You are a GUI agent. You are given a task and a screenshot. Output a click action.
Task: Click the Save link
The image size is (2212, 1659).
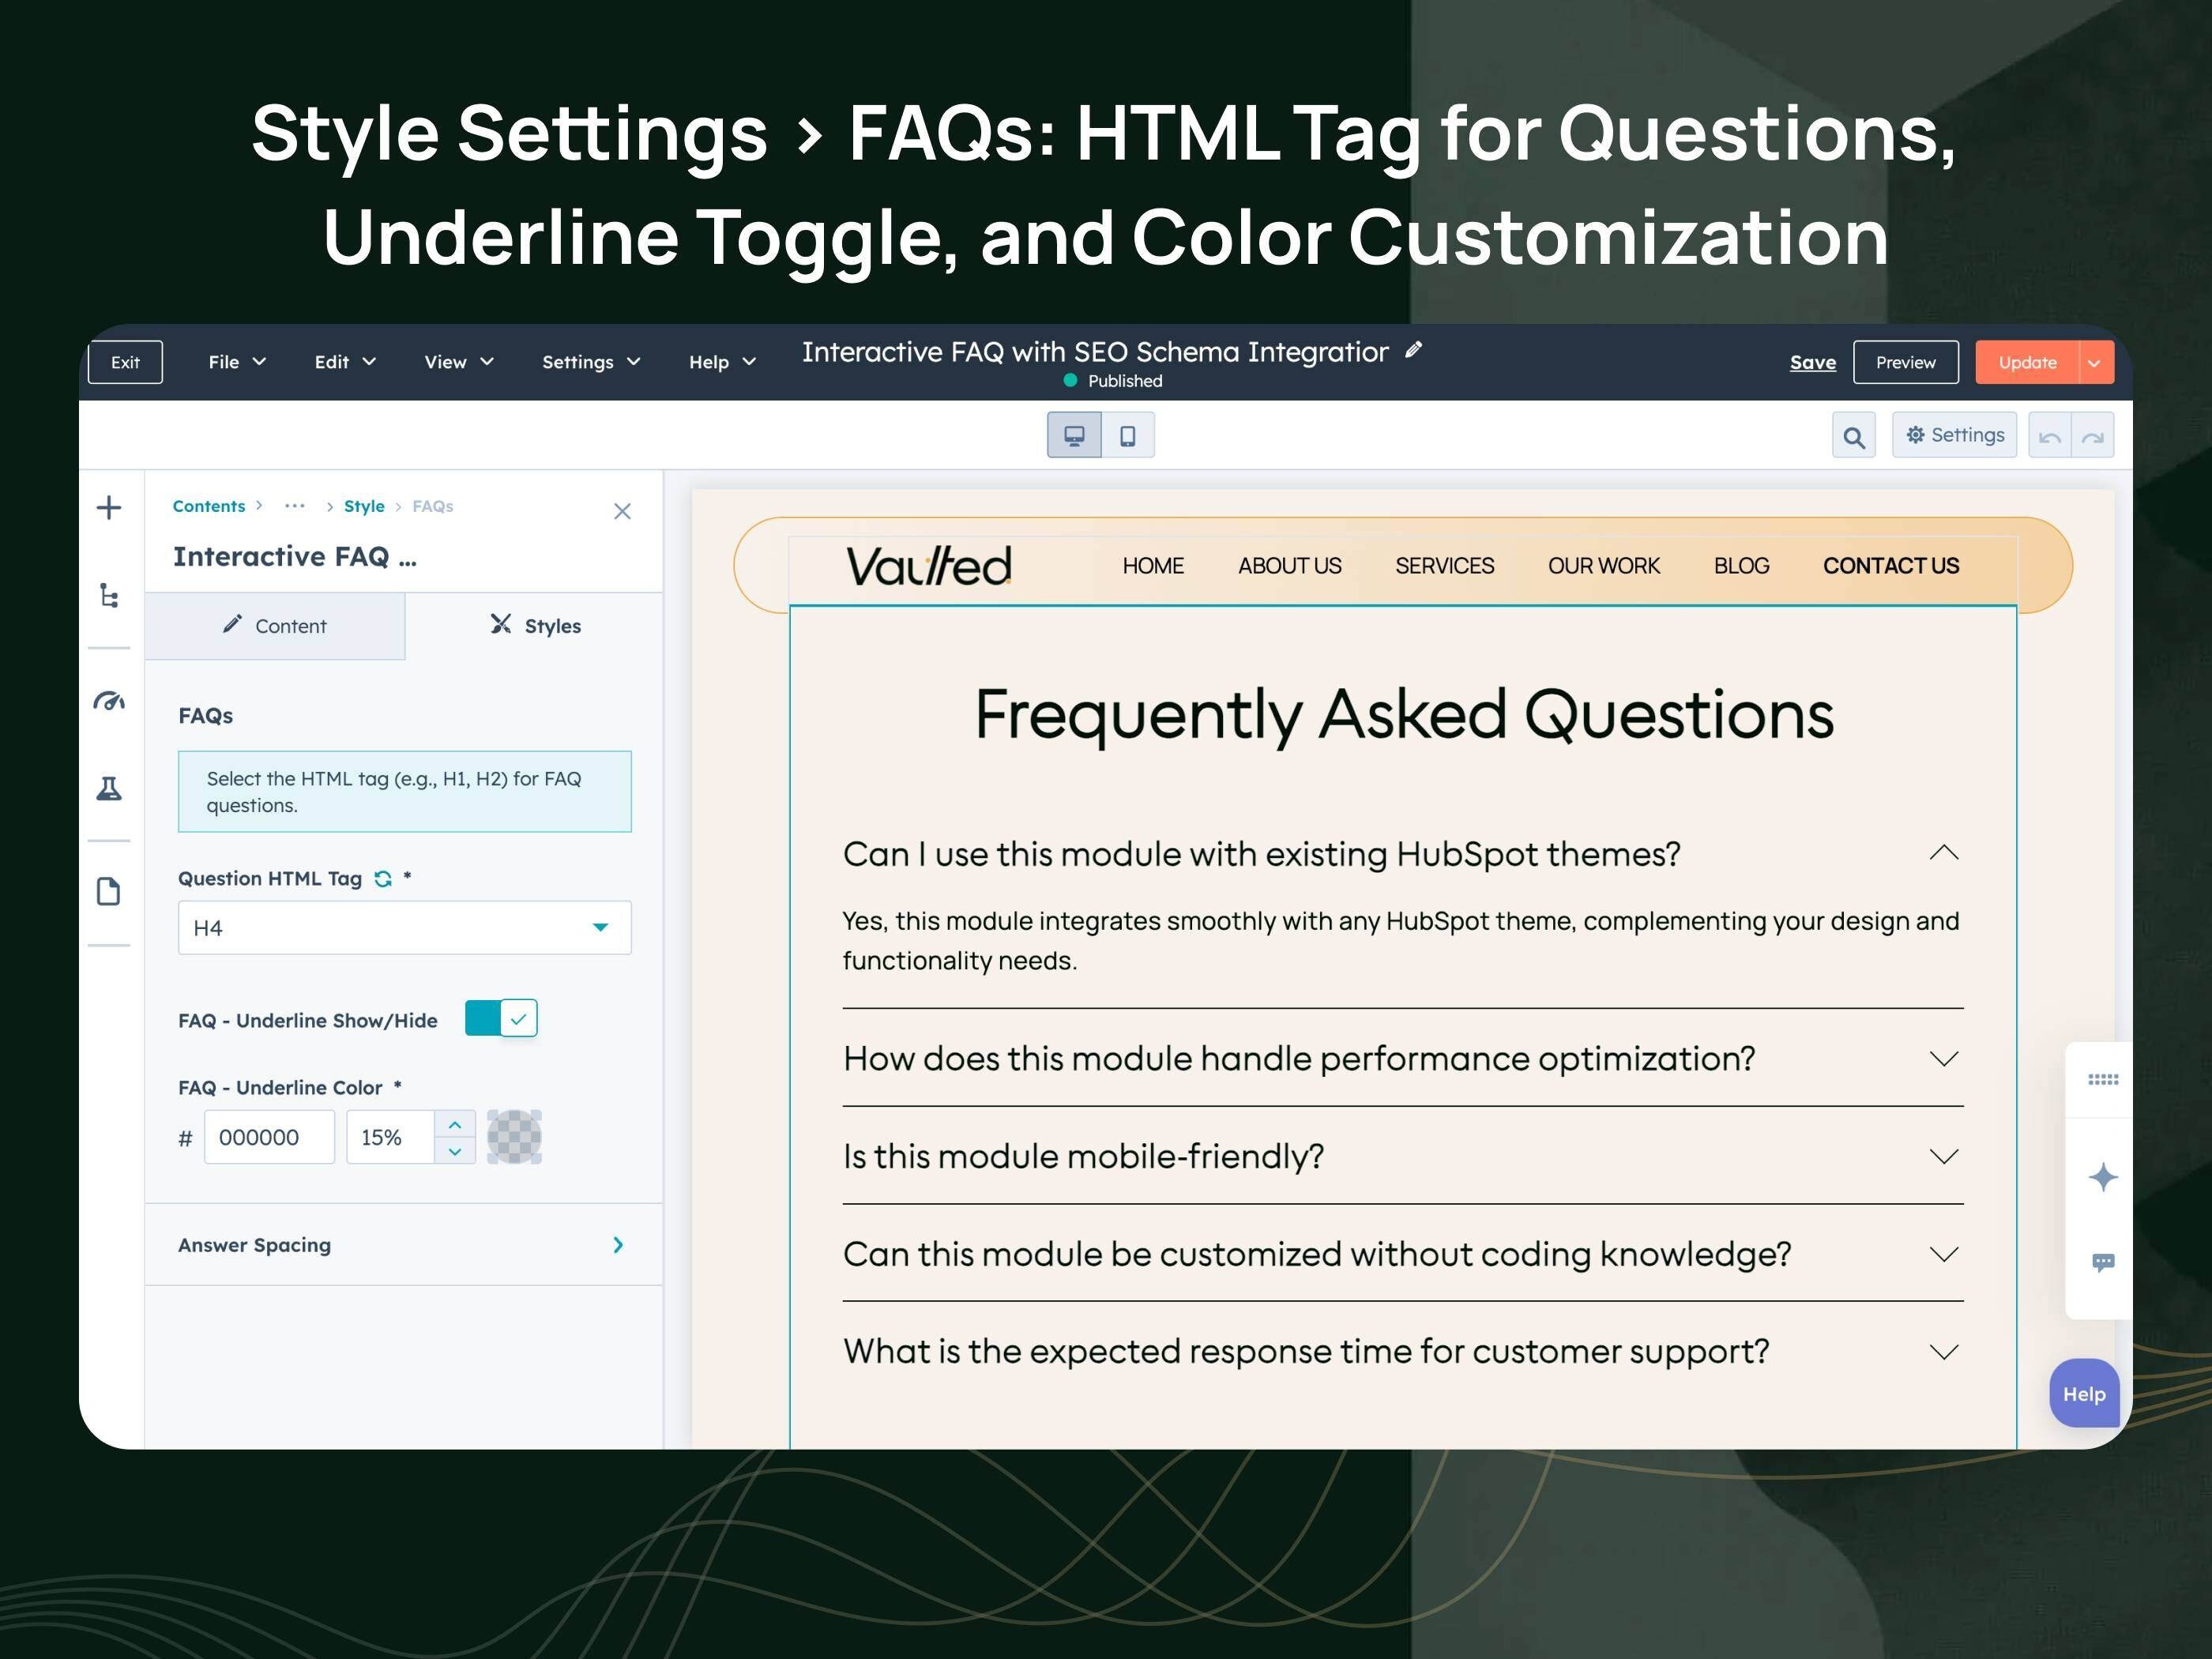coord(1812,362)
